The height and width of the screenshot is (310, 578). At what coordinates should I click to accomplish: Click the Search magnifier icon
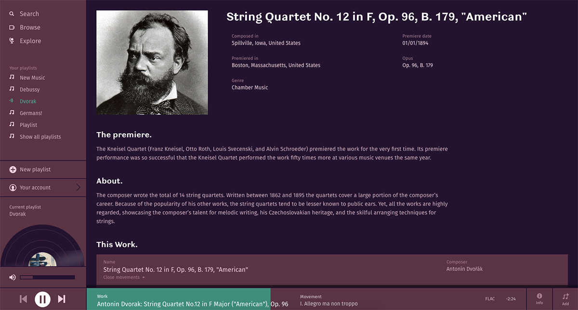tap(12, 14)
